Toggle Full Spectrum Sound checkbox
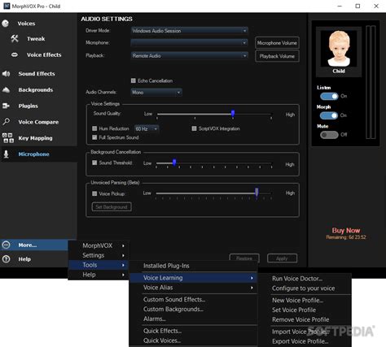The height and width of the screenshot is (347, 386). [94, 137]
